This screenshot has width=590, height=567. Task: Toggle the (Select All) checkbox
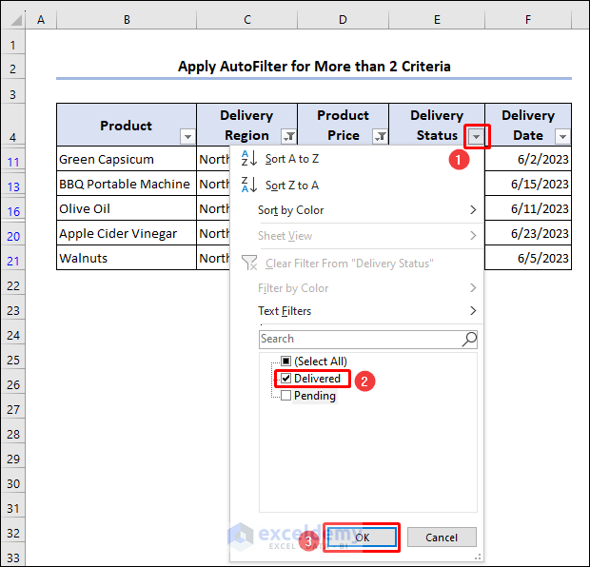286,362
